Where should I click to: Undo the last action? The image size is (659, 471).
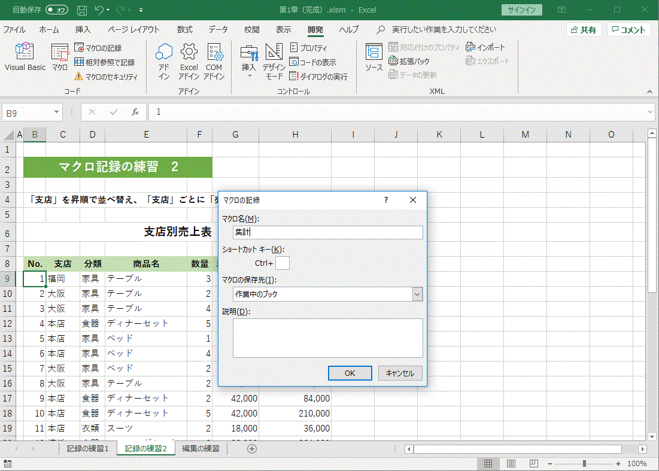pyautogui.click(x=99, y=10)
